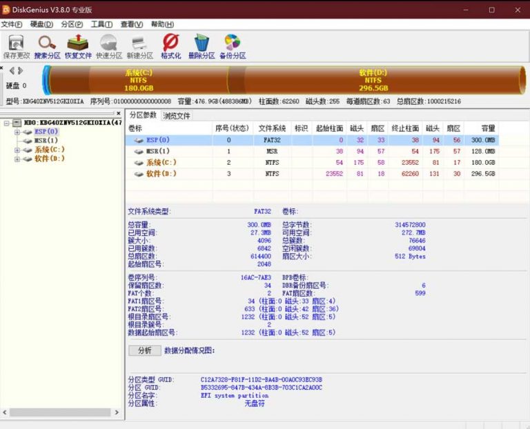
Task: Expand the ESP(0) tree node
Action: pyautogui.click(x=17, y=132)
